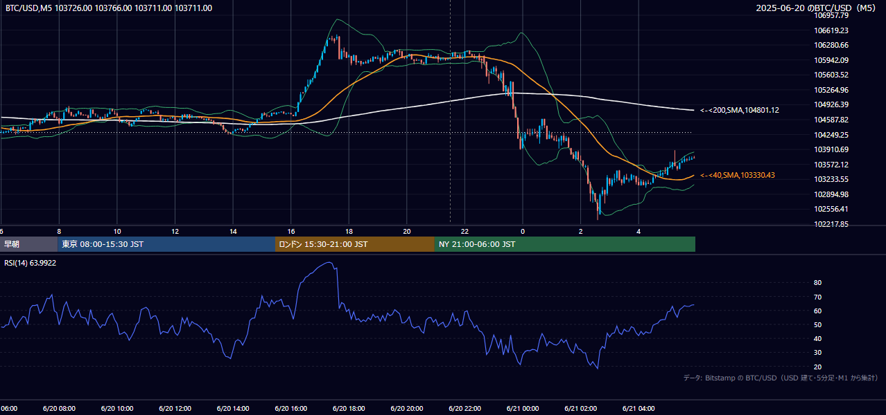
Task: Click hour label 4 on price chart axis
Action: pos(639,232)
